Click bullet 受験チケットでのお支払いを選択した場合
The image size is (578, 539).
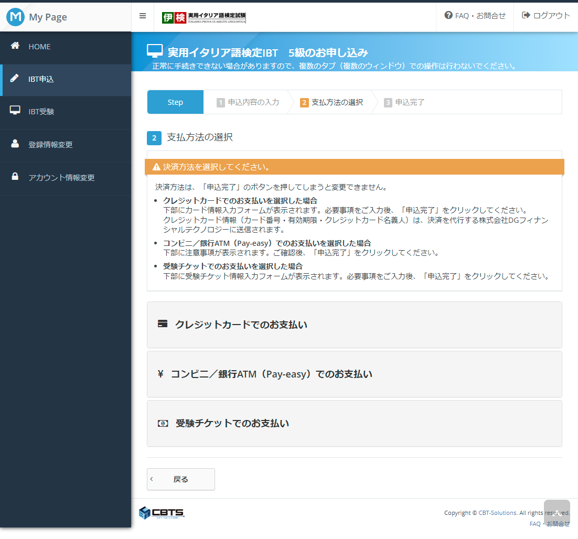click(x=232, y=266)
